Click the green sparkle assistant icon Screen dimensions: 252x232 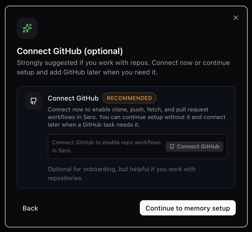point(27,28)
